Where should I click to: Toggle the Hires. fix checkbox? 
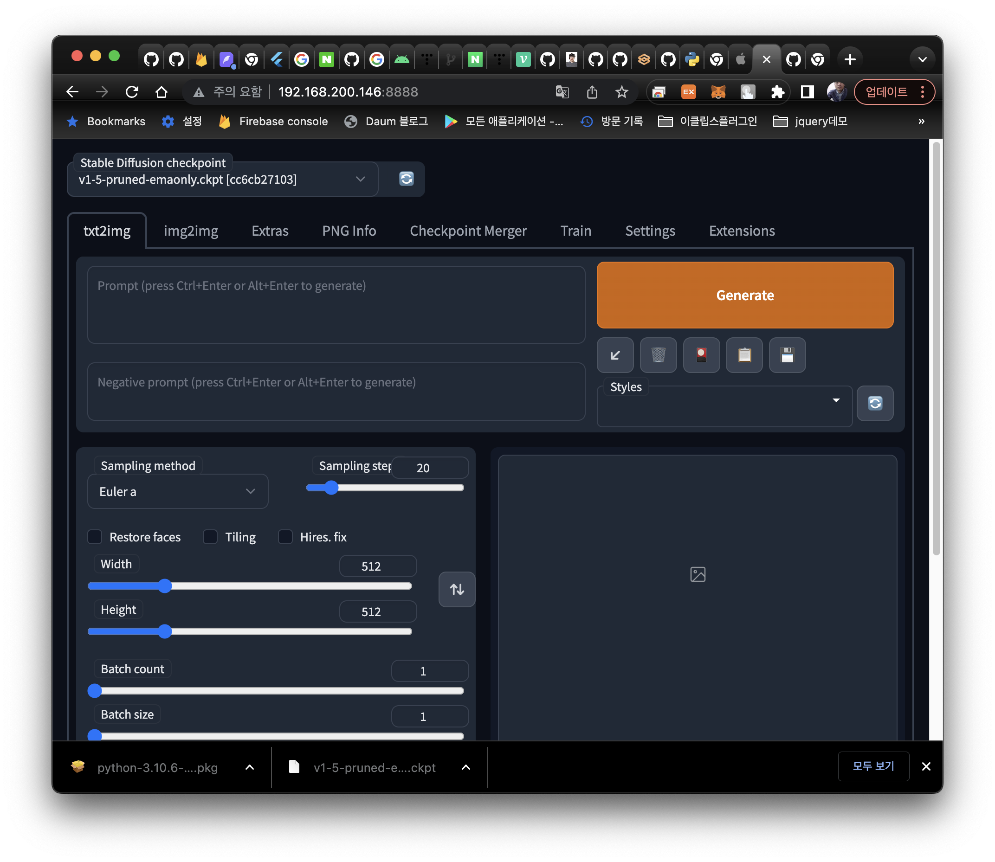pos(285,537)
